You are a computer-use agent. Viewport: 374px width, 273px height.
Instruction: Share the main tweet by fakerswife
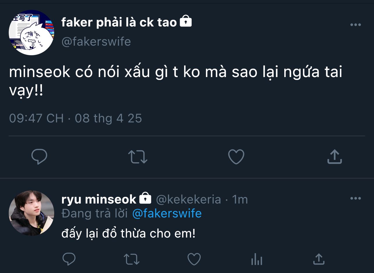click(334, 157)
